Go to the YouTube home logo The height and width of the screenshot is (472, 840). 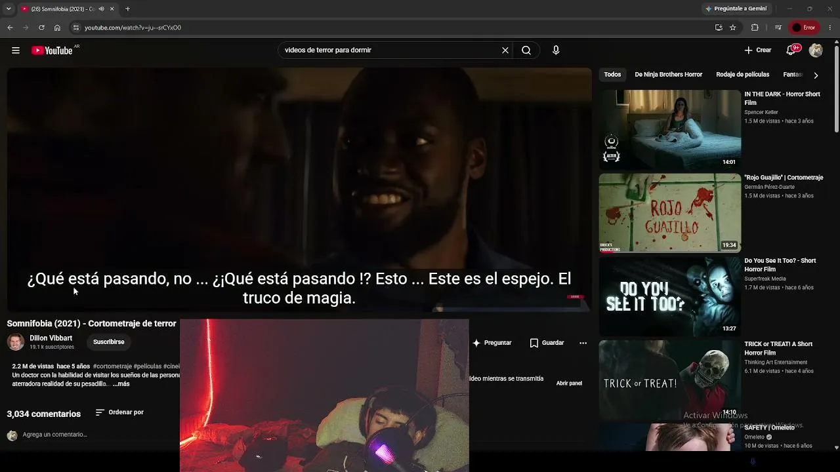point(52,50)
